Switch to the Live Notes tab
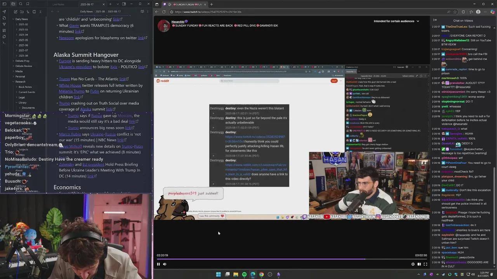Screen dimensions: 497x279 pyautogui.click(x=59, y=4)
